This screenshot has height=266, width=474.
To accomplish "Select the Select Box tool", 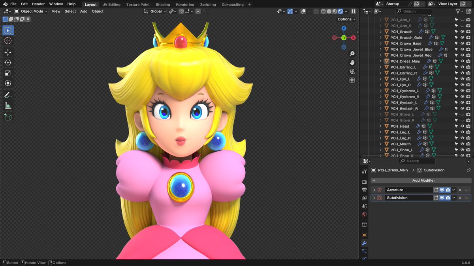I will pos(8,30).
